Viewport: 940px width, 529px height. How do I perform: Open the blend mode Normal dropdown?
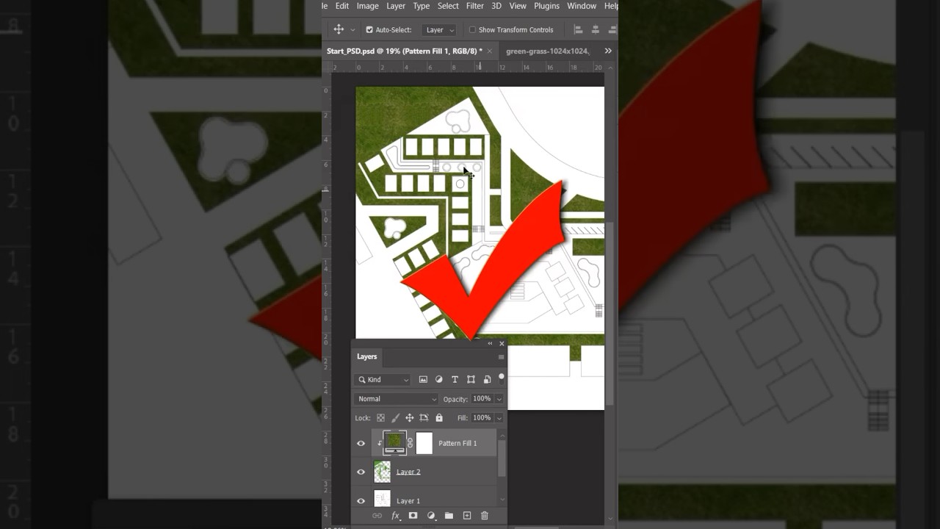point(396,399)
